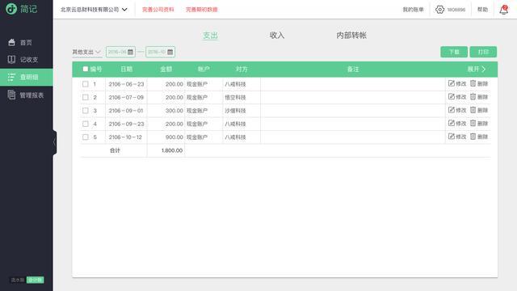517x291 pixels.
Task: Click 悟空科技 counterparty cell in row 2
Action: [x=235, y=97]
